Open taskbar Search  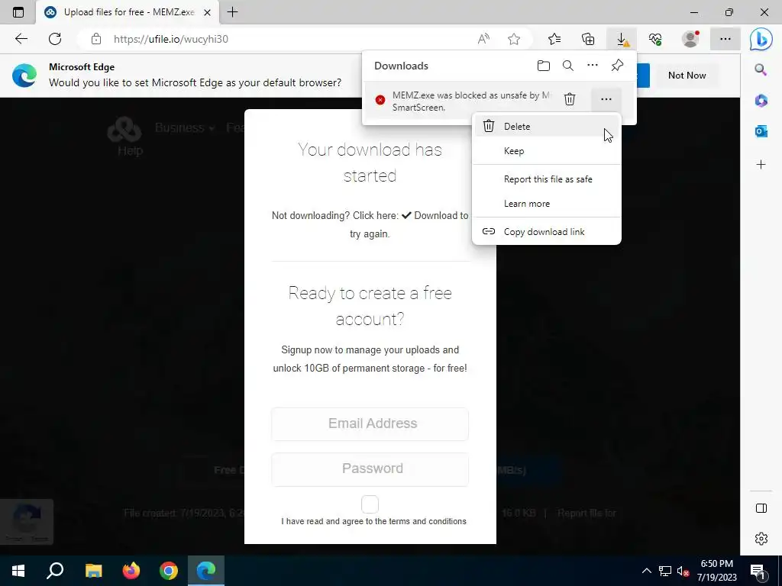(x=55, y=571)
